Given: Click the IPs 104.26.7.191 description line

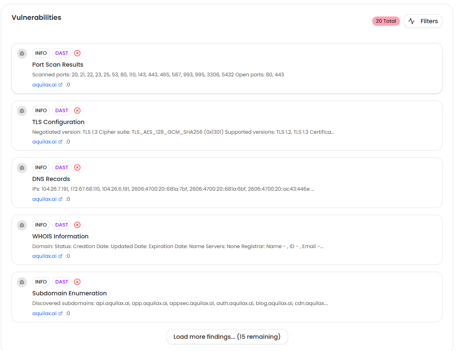Looking at the screenshot, I should [x=173, y=189].
